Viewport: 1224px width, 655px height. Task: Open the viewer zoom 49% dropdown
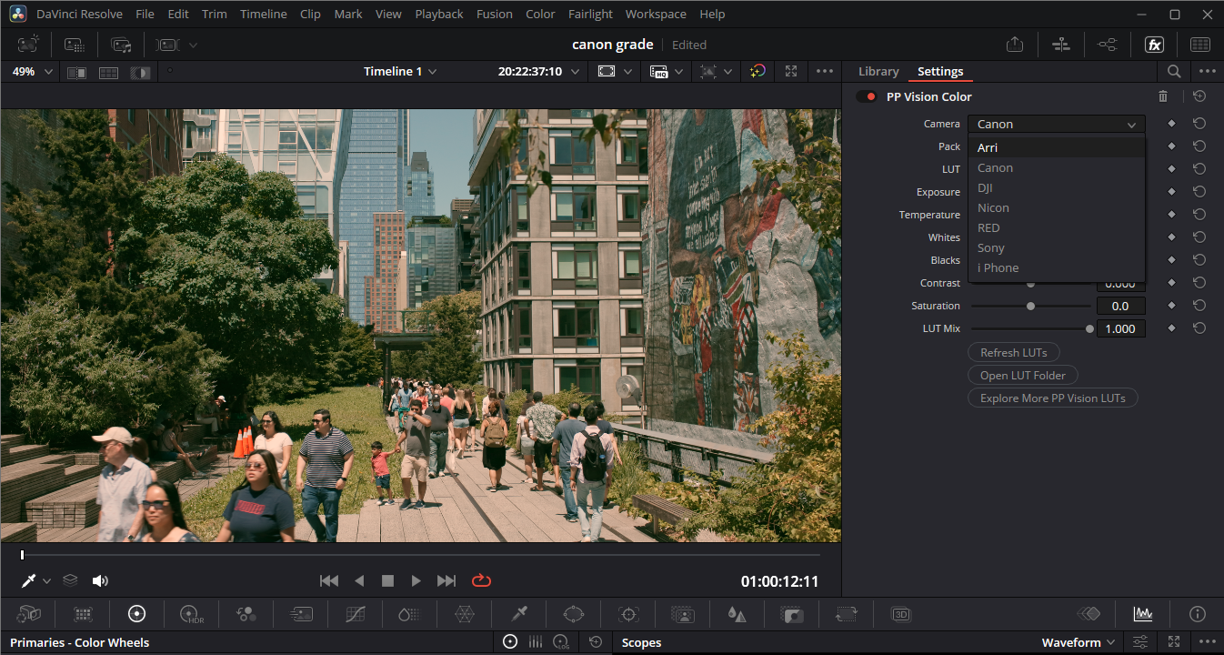32,71
